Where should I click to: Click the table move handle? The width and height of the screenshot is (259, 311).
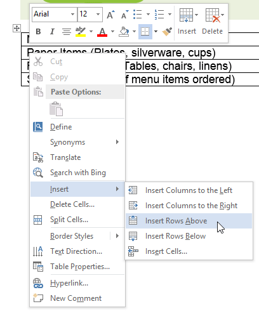click(17, 28)
